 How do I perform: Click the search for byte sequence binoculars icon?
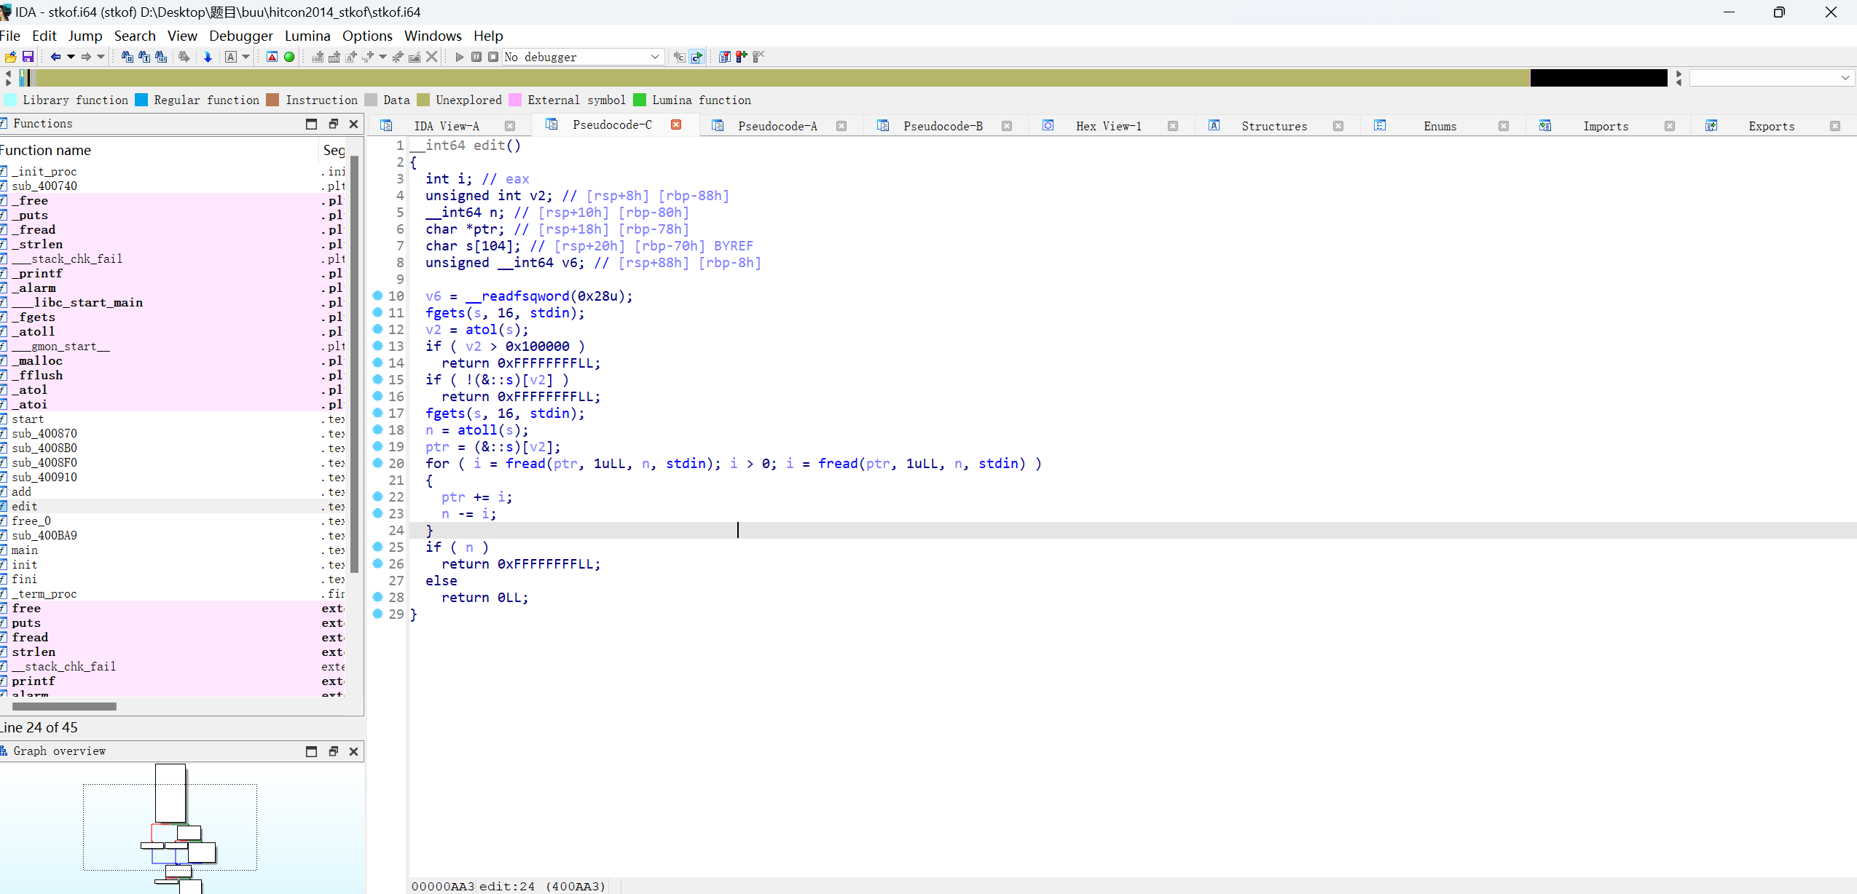point(161,57)
